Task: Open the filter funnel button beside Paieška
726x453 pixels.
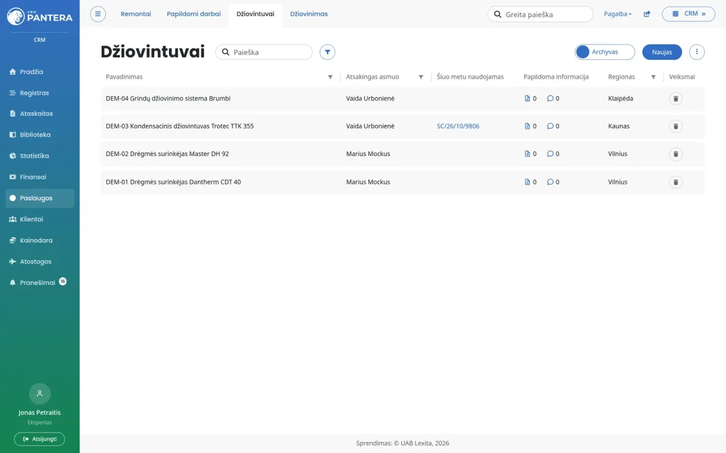Action: pyautogui.click(x=327, y=52)
